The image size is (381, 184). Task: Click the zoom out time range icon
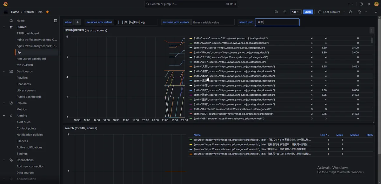[351, 12]
